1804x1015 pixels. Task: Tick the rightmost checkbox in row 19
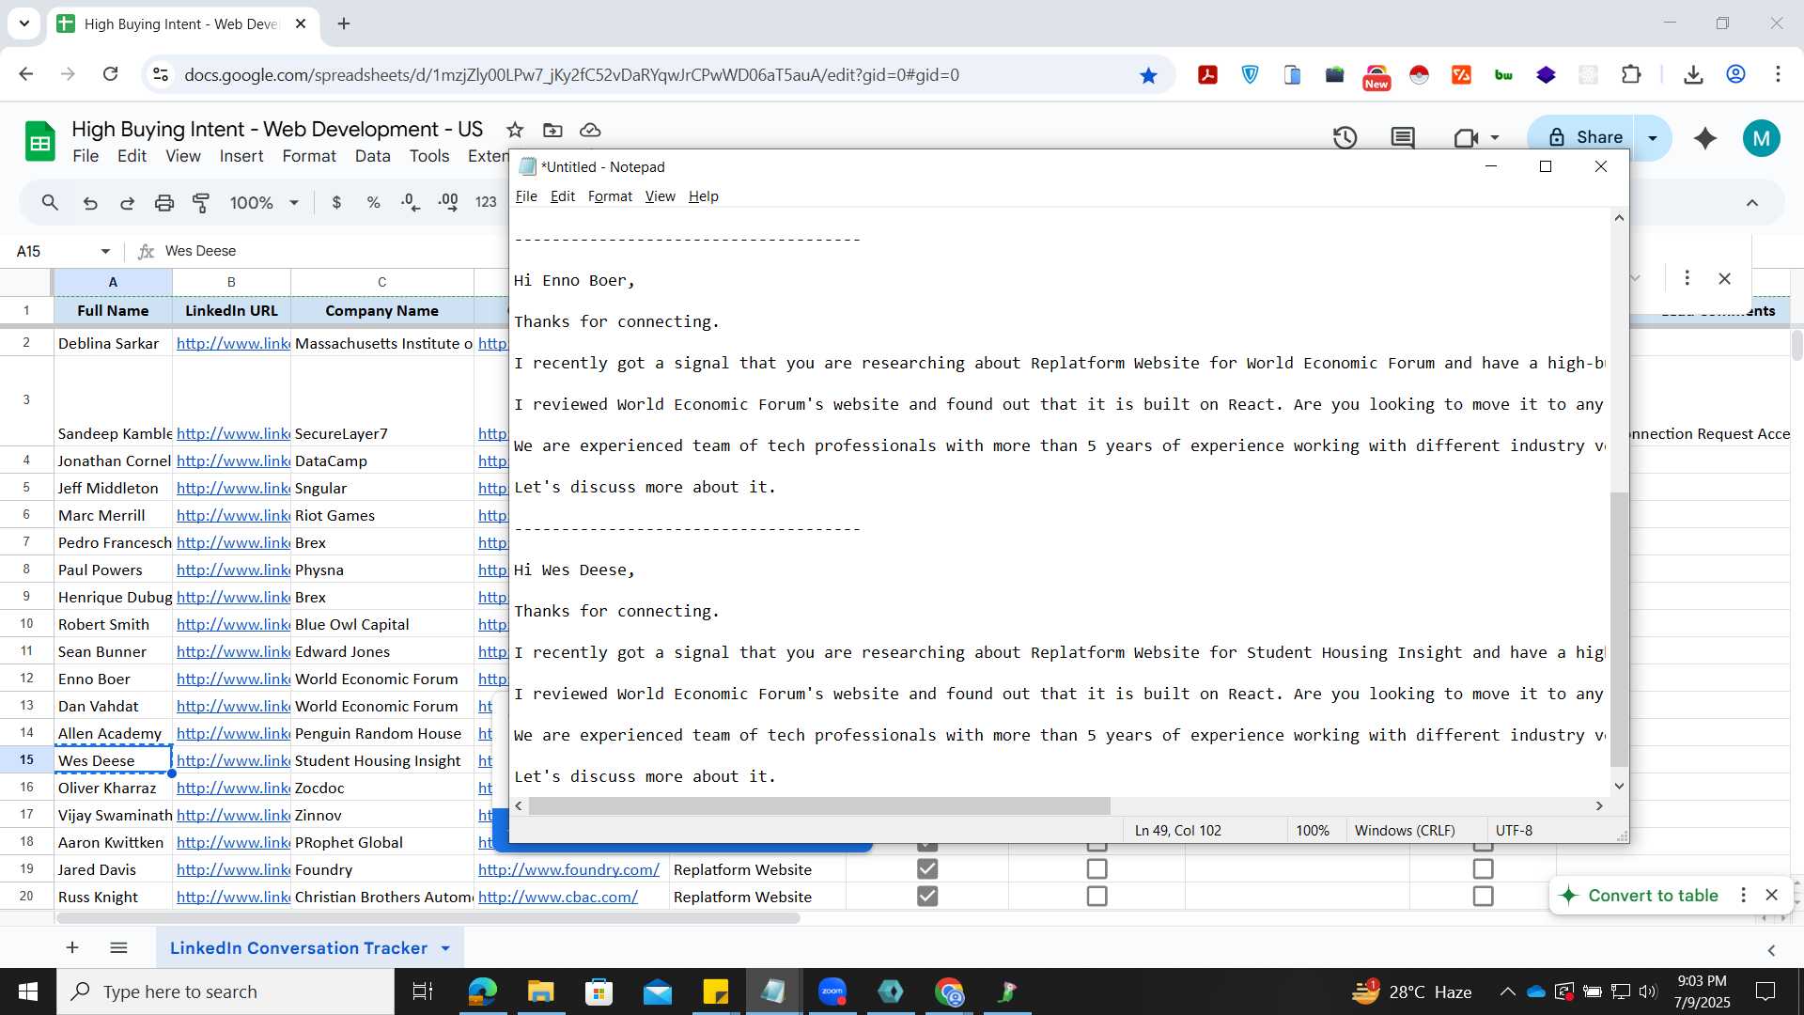(x=1483, y=869)
